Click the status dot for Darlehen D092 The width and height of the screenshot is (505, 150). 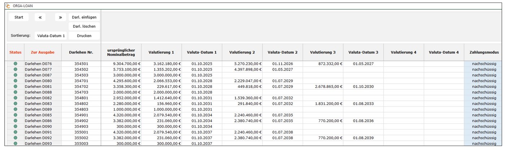[16, 138]
